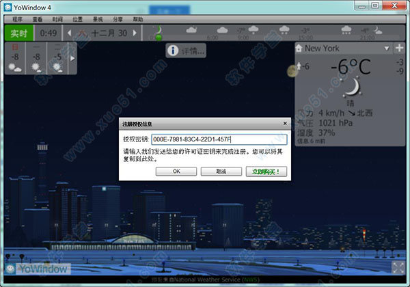Open the 位置 menu
The width and height of the screenshot is (410, 287).
[x=77, y=19]
